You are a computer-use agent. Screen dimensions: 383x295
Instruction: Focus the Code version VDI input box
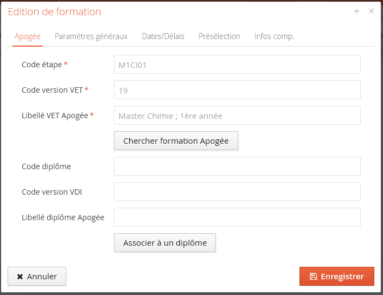click(237, 192)
